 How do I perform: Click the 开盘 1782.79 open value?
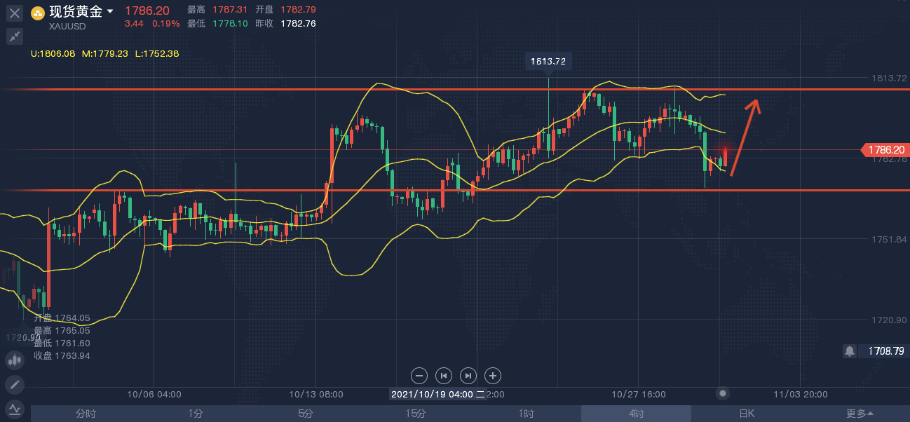click(x=285, y=10)
